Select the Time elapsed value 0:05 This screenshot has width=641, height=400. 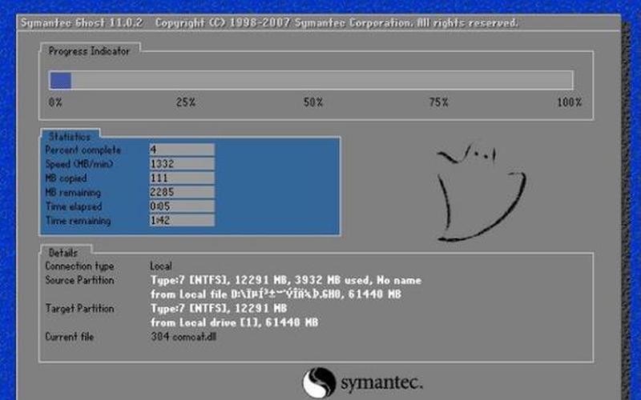(182, 206)
